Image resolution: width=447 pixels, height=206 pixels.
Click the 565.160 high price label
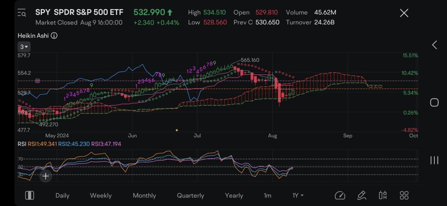[x=250, y=60]
